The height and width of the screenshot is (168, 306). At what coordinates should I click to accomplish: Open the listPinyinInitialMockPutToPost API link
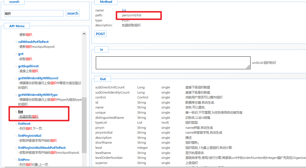tap(42, 147)
